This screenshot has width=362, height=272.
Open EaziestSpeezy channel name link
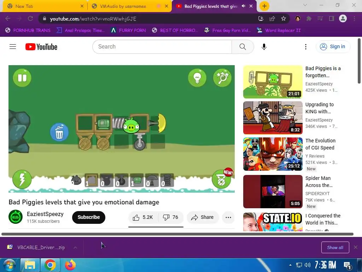click(x=45, y=214)
